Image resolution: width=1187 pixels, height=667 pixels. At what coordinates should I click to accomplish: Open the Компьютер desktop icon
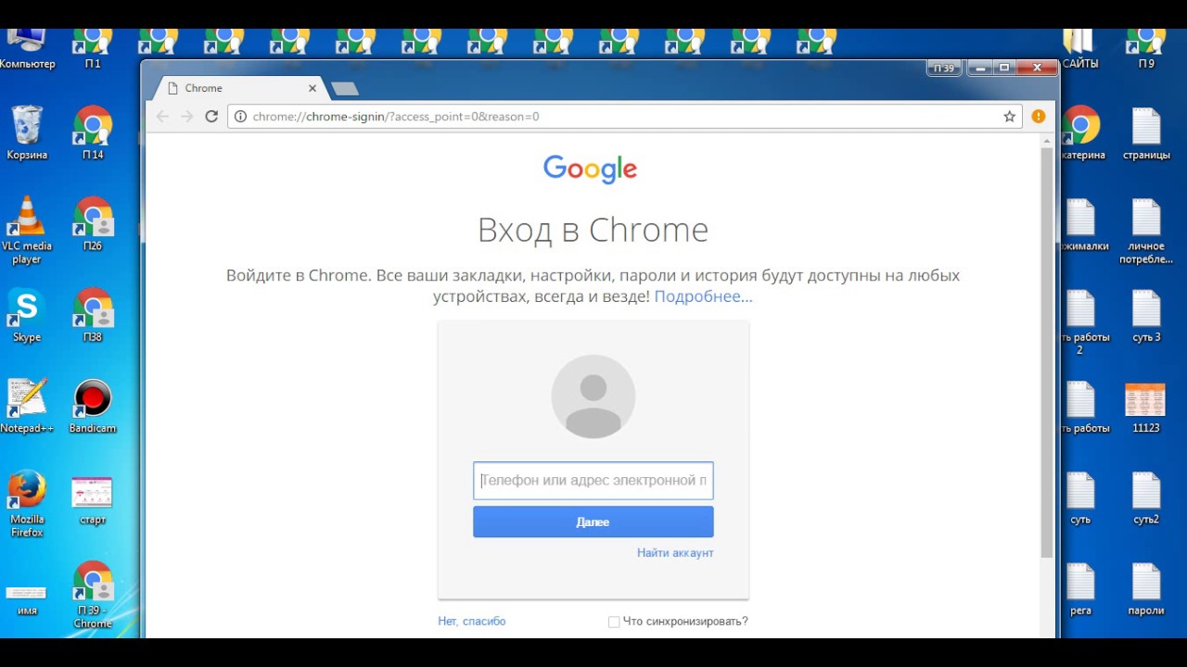(27, 50)
